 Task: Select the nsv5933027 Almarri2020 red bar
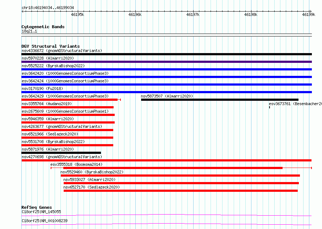point(181,183)
